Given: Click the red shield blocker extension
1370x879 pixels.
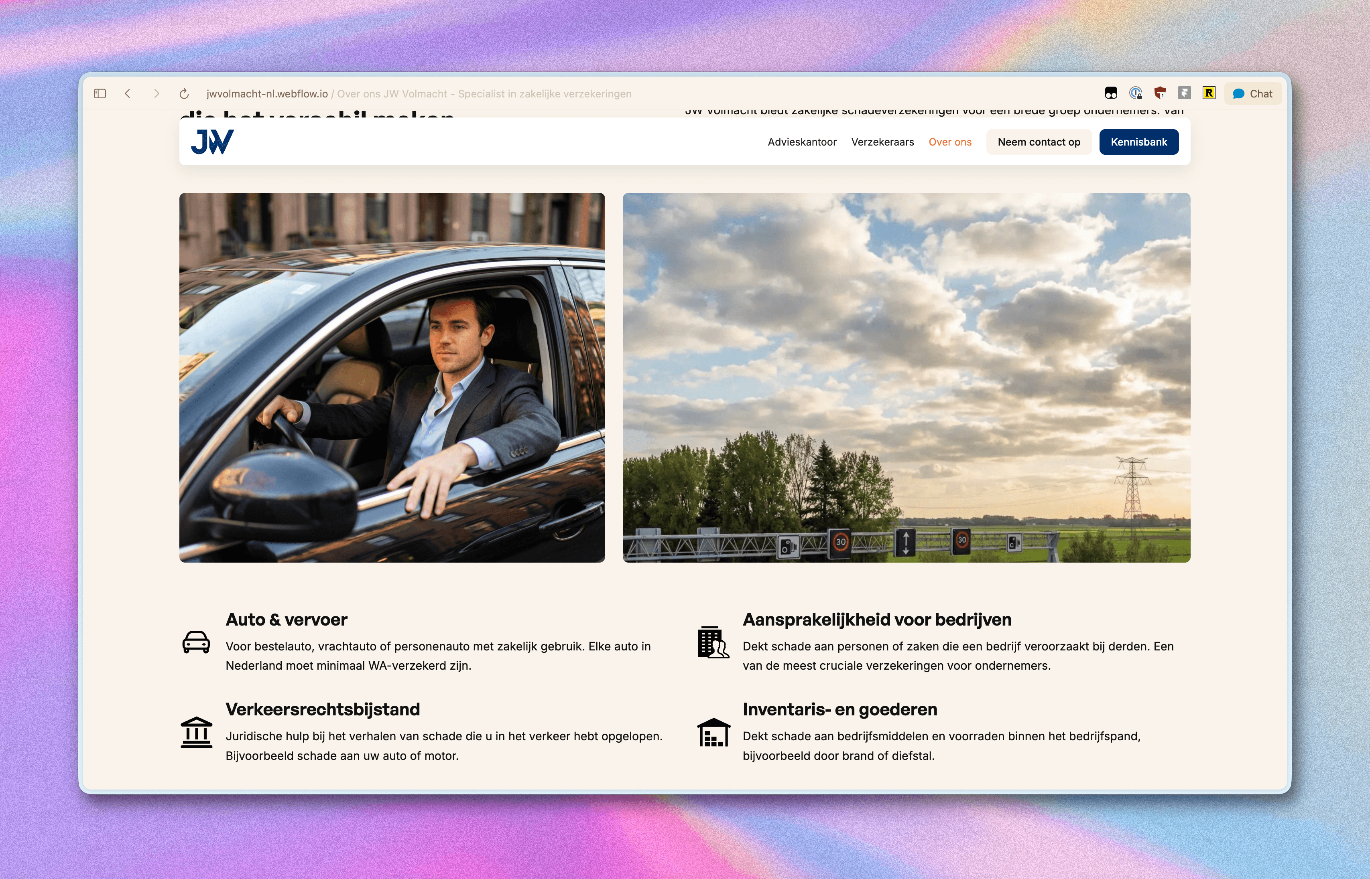Looking at the screenshot, I should tap(1160, 93).
